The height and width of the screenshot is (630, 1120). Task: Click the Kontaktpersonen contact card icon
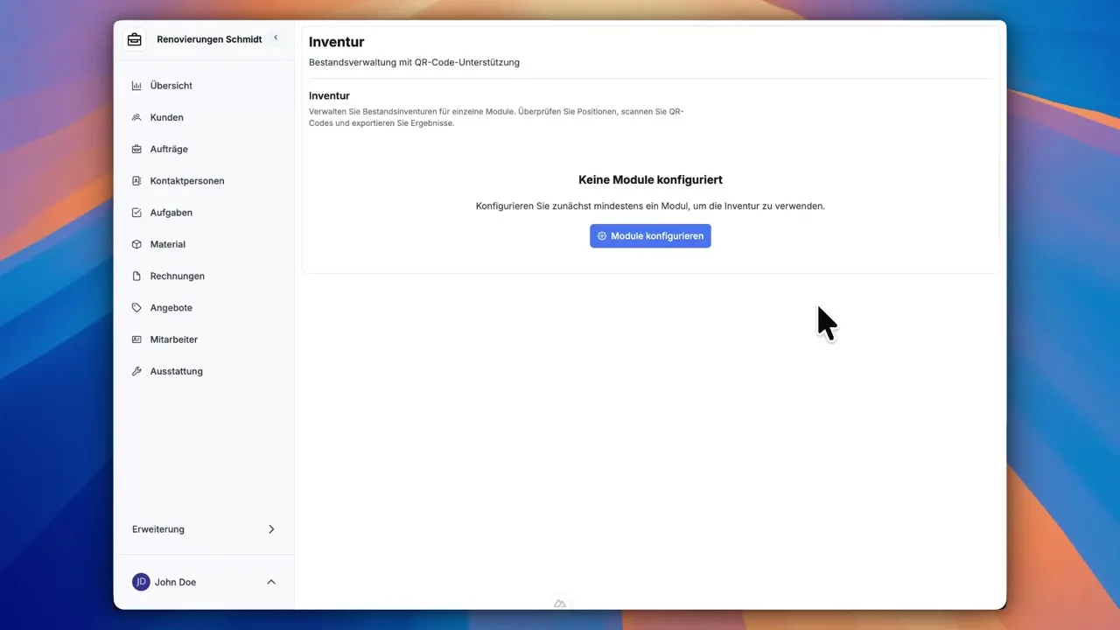[136, 181]
